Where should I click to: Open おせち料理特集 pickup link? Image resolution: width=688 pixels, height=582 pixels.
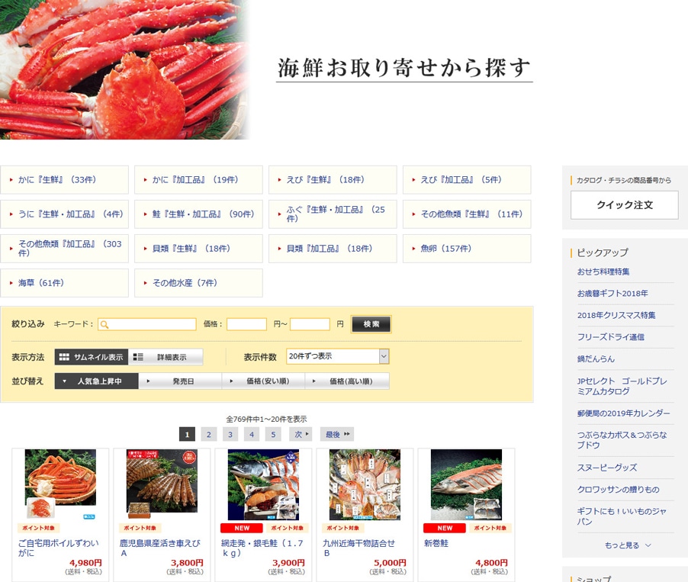(603, 272)
